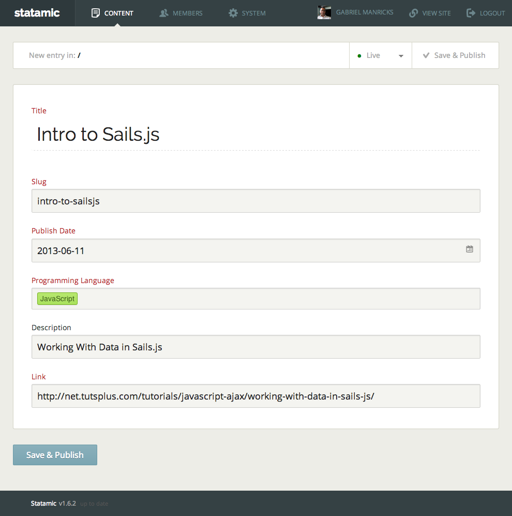
Task: Click the Content document icon
Action: pos(95,13)
